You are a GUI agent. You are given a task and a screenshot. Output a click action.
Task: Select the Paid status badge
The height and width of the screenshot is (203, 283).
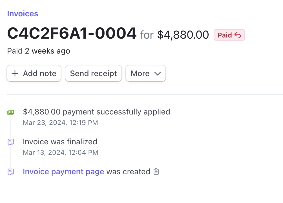[x=229, y=35]
